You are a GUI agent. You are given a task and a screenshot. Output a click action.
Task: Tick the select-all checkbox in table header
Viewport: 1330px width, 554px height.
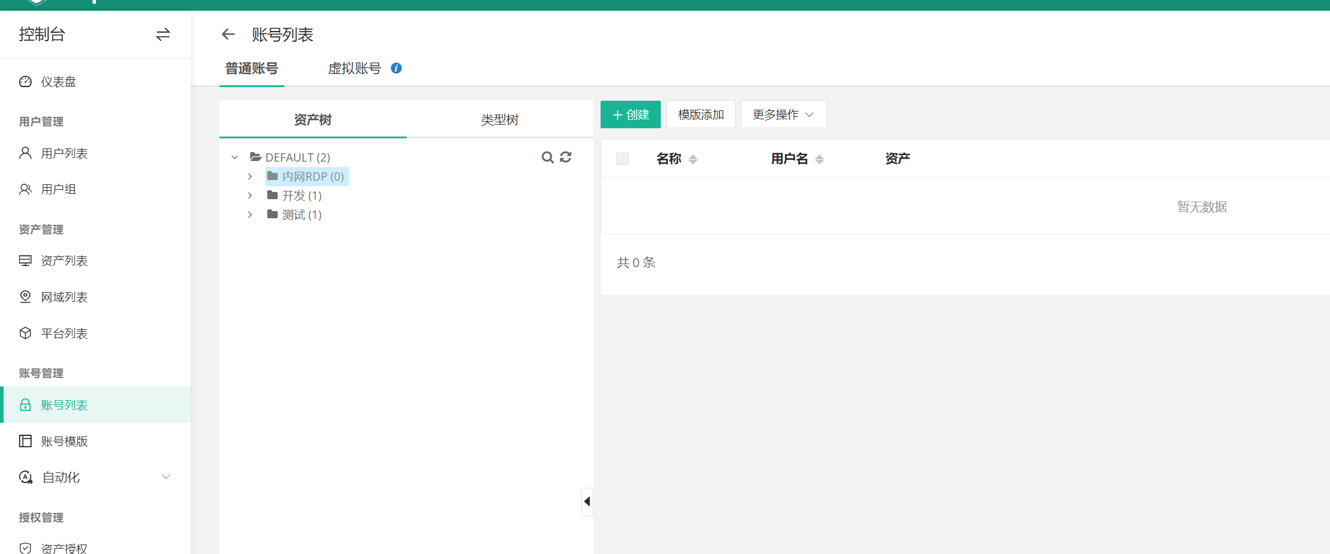click(x=622, y=159)
